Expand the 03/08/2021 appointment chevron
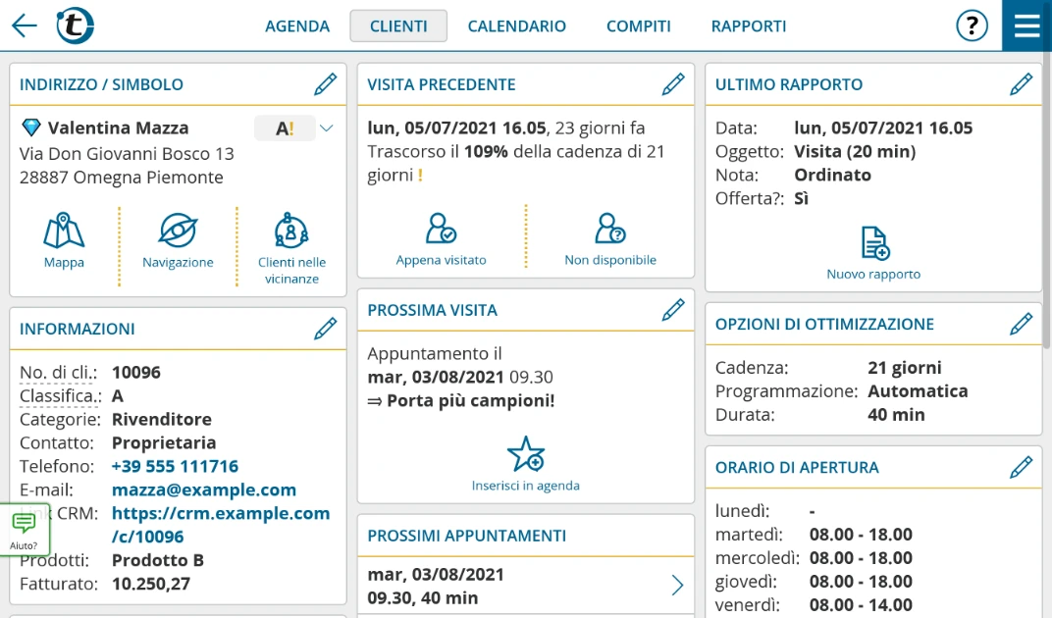The image size is (1052, 618). tap(677, 586)
